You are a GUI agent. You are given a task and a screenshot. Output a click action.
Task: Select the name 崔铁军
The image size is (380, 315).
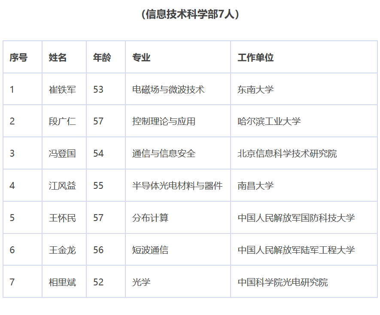click(62, 89)
